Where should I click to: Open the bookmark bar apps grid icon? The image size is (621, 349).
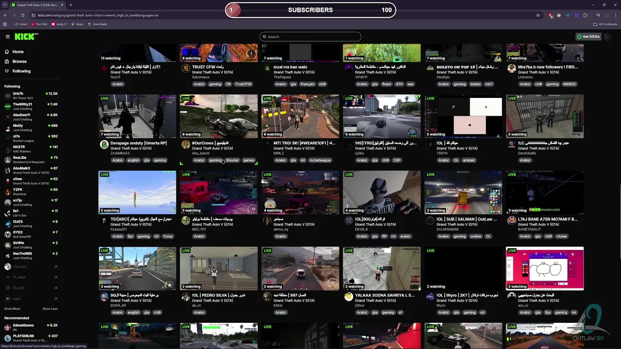click(x=5, y=24)
